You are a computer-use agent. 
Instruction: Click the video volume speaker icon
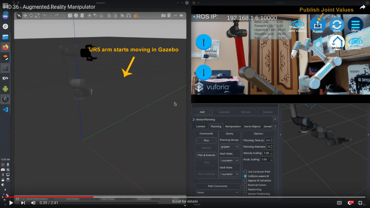33,203
